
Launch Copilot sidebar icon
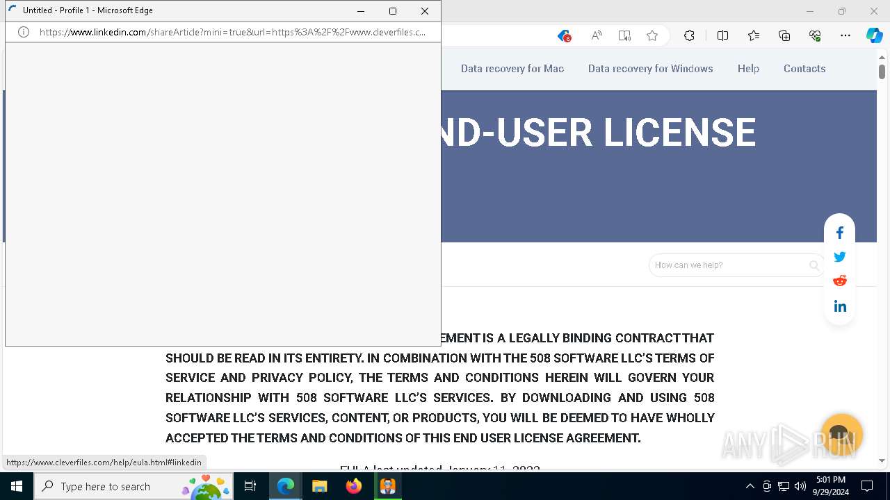(x=874, y=36)
